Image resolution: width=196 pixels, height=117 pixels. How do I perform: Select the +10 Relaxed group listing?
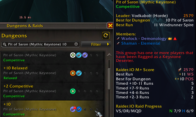(x=53, y=73)
